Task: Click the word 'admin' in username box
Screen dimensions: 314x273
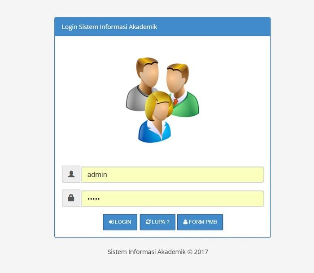Action: [97, 175]
